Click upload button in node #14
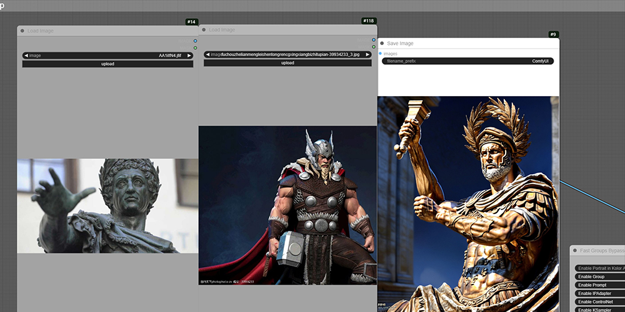Screen dimensions: 625x312 tap(107, 64)
